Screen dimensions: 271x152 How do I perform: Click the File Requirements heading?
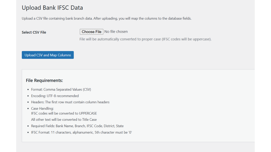pos(44,80)
